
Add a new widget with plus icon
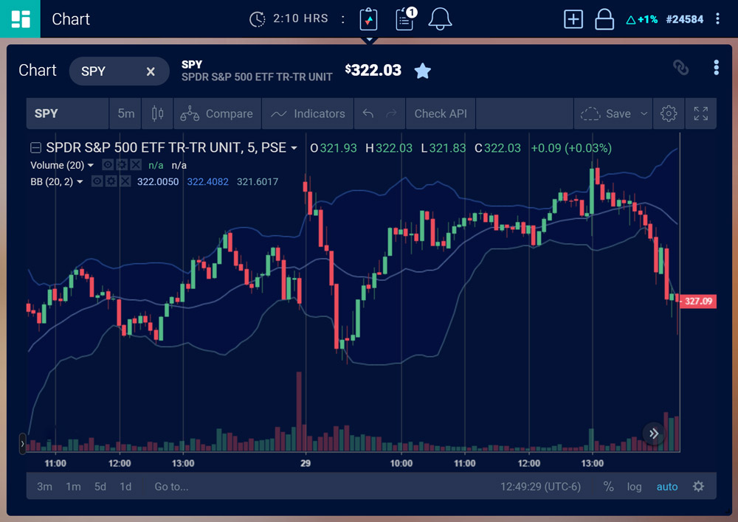click(x=573, y=19)
